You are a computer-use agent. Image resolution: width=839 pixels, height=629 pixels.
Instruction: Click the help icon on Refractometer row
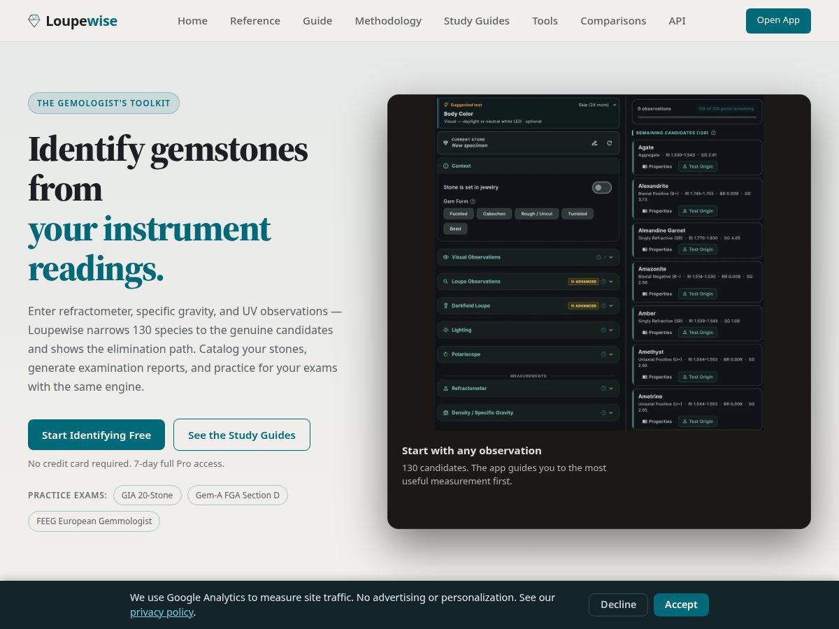(x=603, y=388)
